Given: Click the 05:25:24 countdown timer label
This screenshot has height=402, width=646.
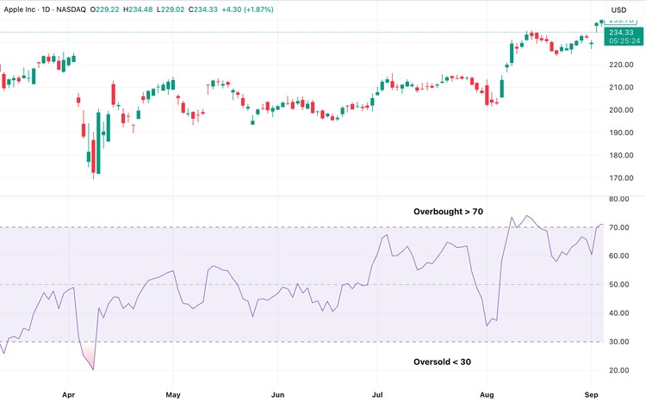Looking at the screenshot, I should [x=624, y=40].
